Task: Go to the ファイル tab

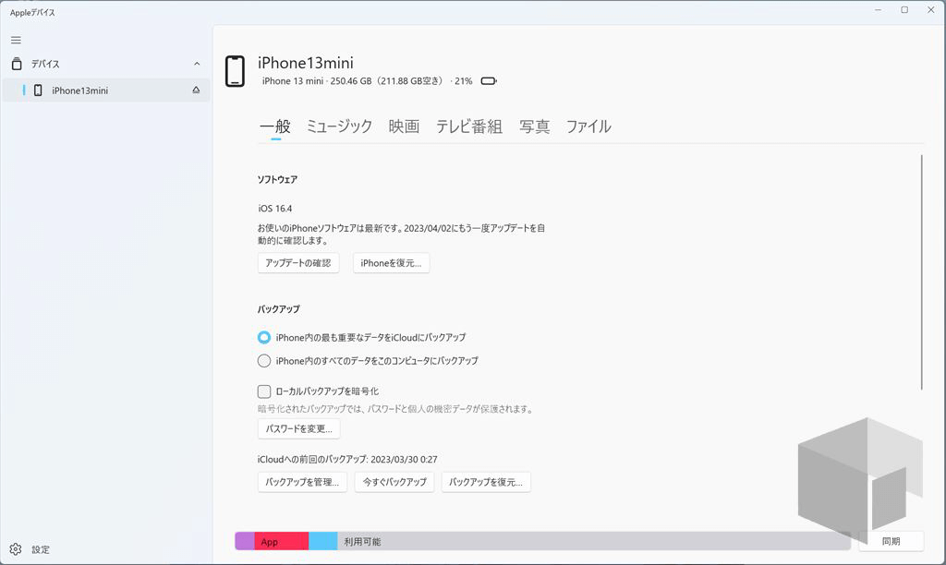Action: (x=588, y=126)
